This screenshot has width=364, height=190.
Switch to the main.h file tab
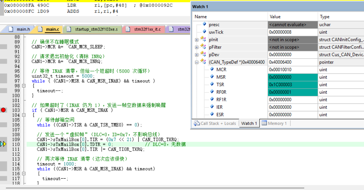coord(19,29)
